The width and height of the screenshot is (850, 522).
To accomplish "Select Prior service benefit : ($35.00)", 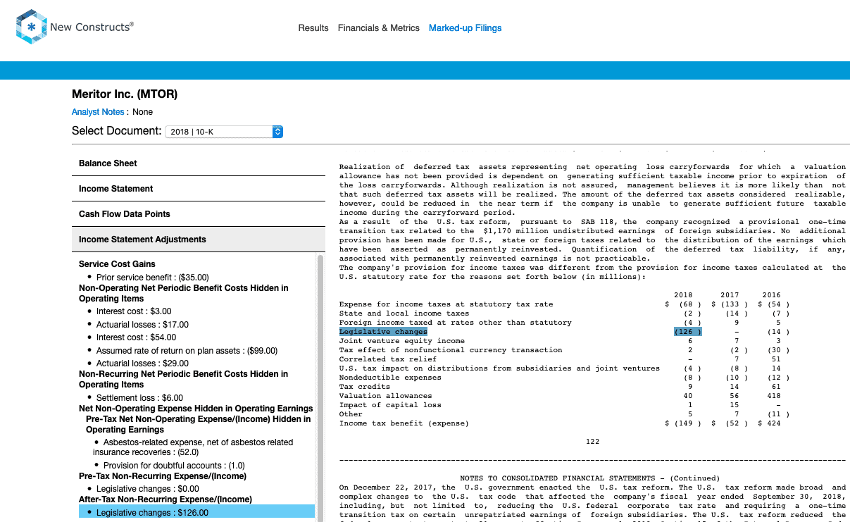I will [x=152, y=278].
